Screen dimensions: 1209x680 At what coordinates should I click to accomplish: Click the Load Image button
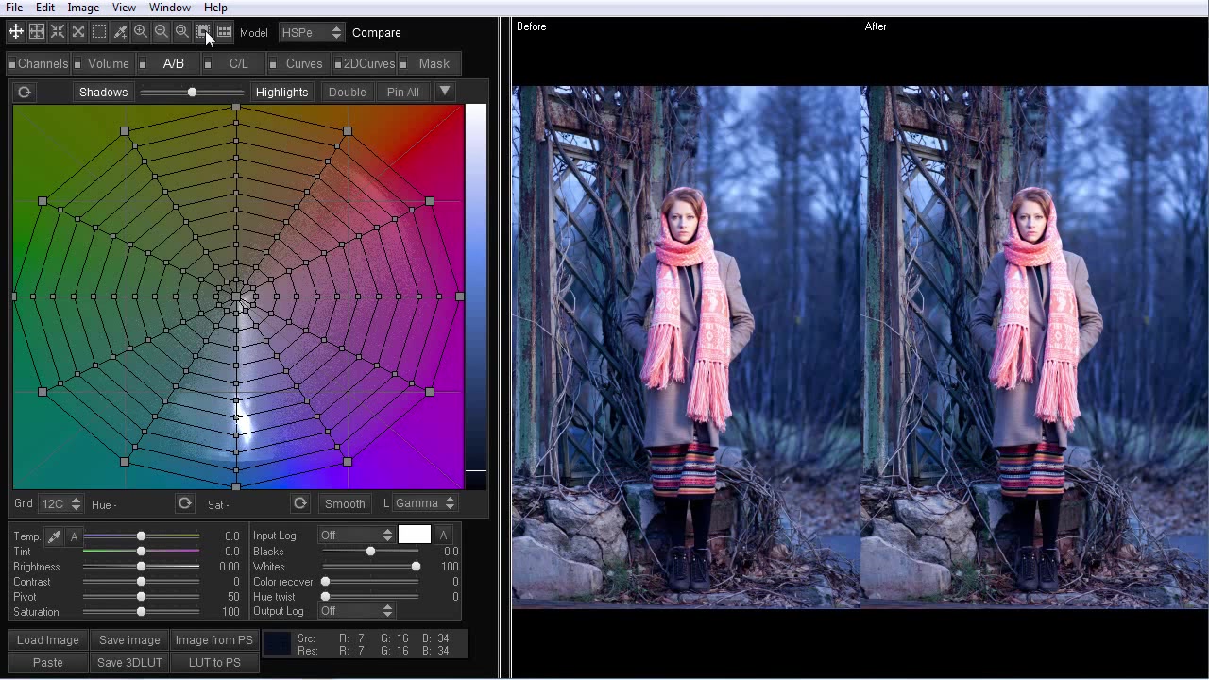tap(47, 639)
